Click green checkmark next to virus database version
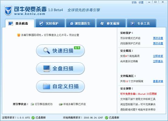This screenshot has width=168, height=121. 106,118
